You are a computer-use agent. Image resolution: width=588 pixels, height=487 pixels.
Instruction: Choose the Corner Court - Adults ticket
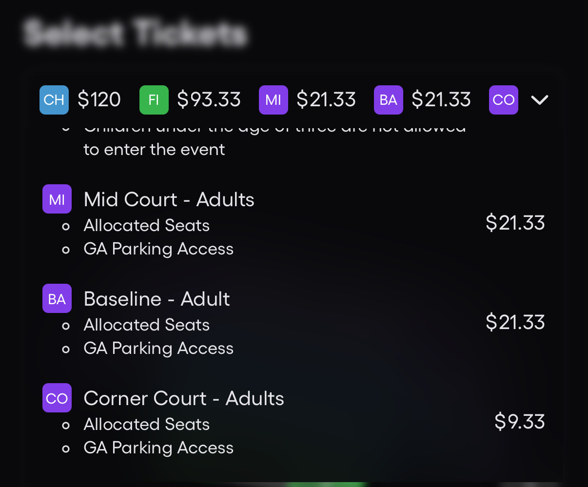(x=184, y=398)
